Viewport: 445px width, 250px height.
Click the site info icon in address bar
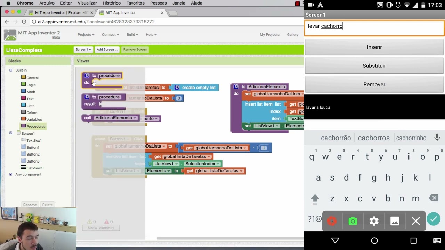[34, 22]
